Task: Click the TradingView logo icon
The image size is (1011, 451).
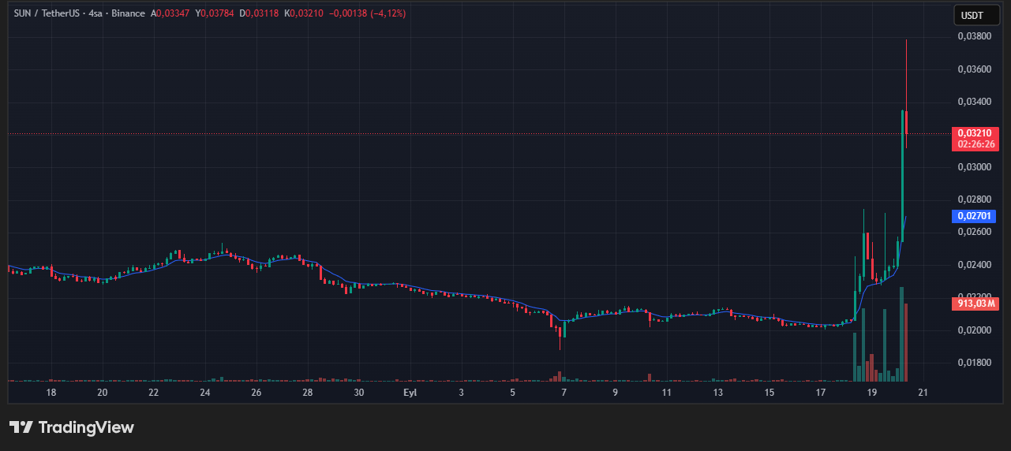Action: (21, 427)
